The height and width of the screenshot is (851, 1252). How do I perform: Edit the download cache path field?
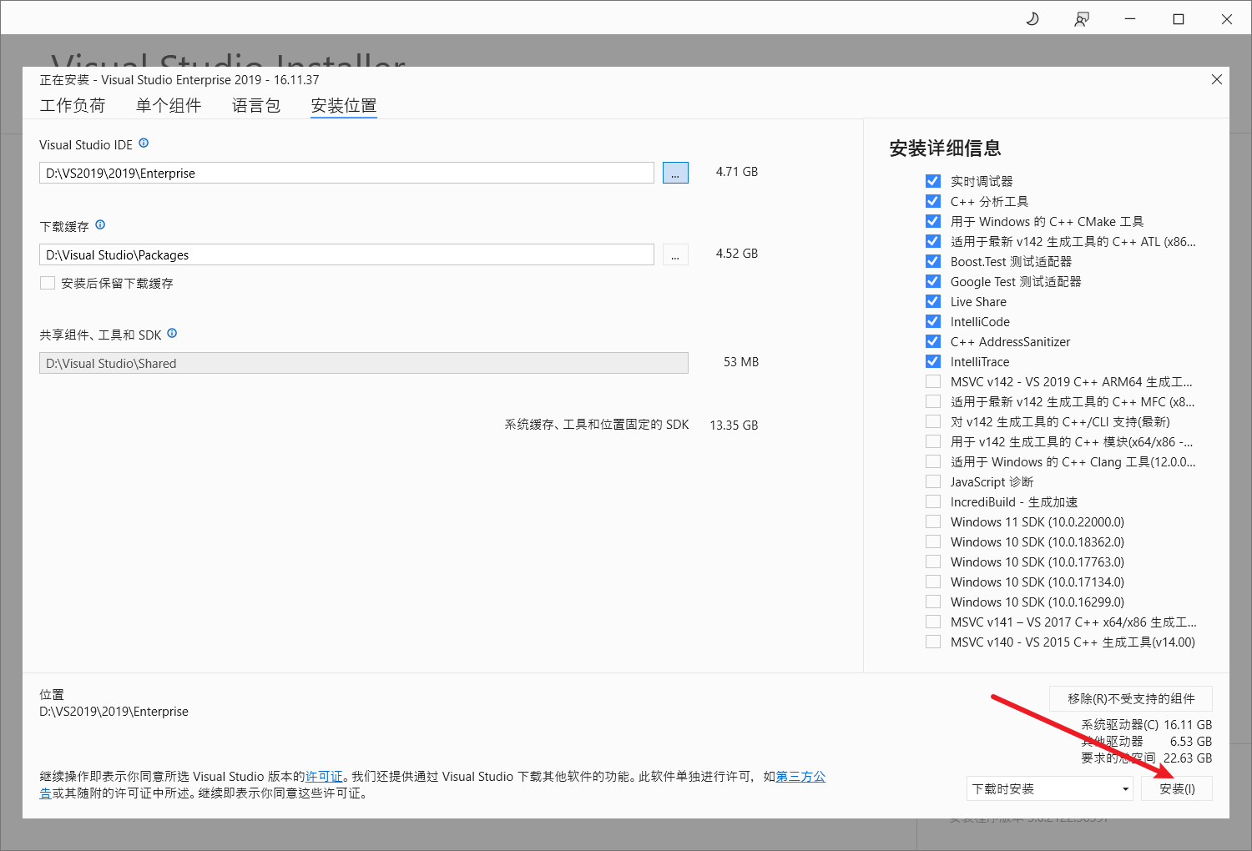[346, 254]
